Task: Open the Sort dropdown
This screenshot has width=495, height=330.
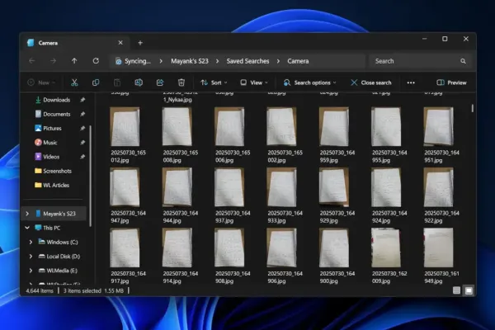Action: pos(214,82)
